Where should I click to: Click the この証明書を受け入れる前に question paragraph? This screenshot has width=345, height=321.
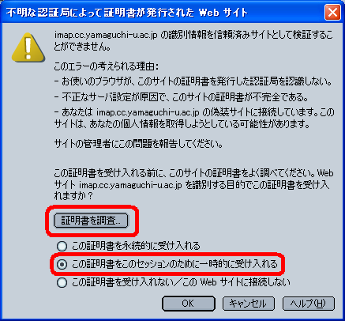tap(193, 184)
